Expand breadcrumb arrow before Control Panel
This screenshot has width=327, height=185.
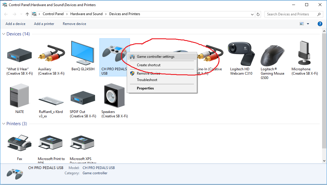(40, 14)
